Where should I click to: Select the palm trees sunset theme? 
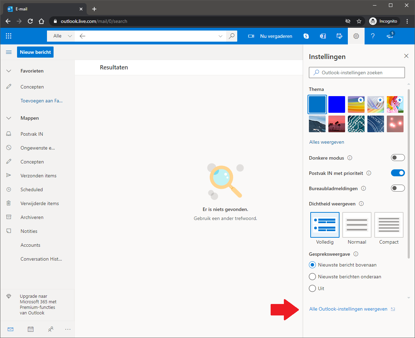point(337,124)
